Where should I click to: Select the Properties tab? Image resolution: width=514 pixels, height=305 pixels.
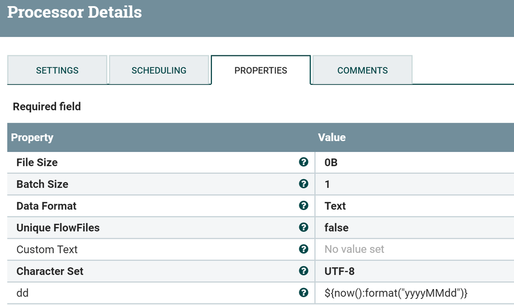(x=261, y=70)
